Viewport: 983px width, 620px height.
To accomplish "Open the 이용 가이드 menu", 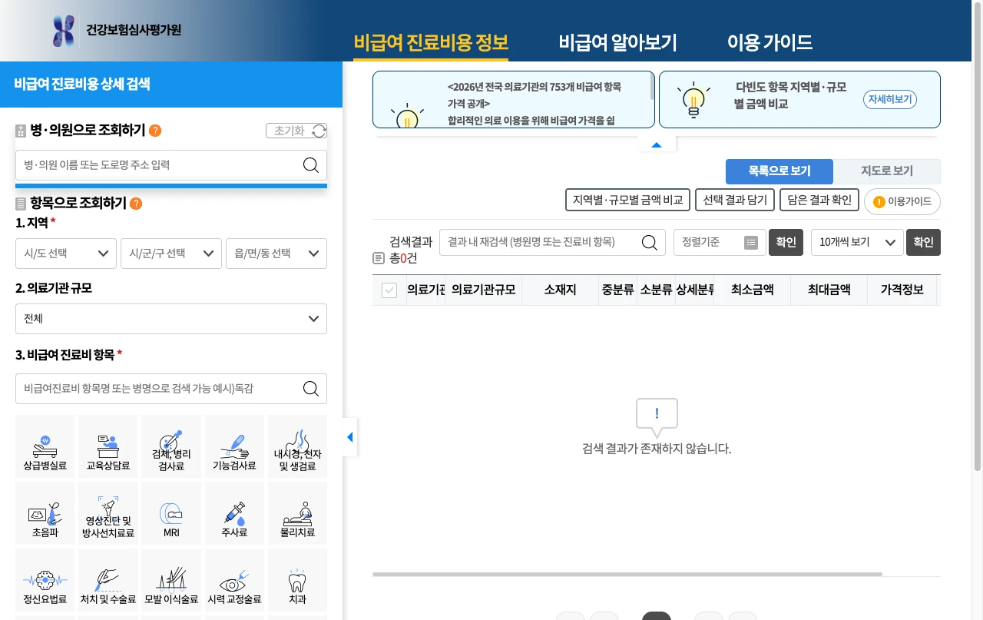I will (770, 42).
